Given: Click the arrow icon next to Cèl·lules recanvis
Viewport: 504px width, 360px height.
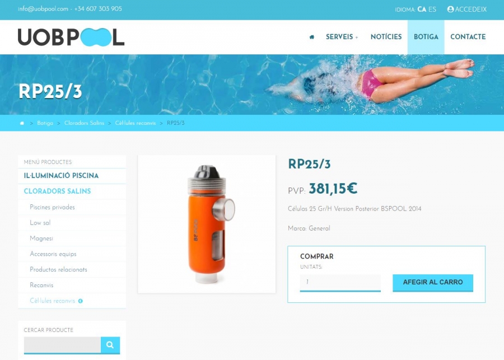Looking at the screenshot, I should [80, 301].
